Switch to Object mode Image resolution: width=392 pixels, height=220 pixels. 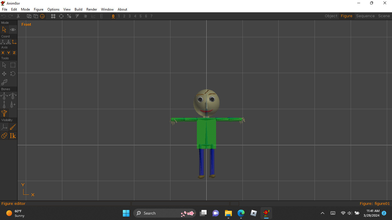331,16
